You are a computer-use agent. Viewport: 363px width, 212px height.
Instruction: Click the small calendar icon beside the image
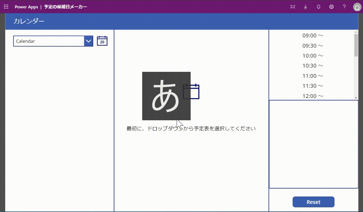(x=191, y=91)
